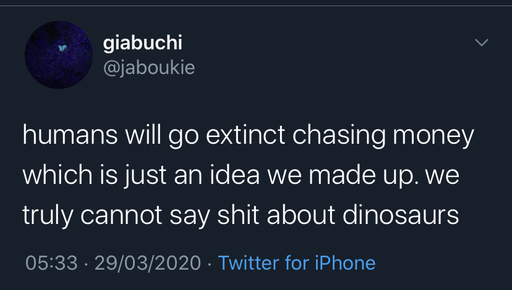Open the giabuchi display name
This screenshot has width=512, height=290.
(x=143, y=43)
